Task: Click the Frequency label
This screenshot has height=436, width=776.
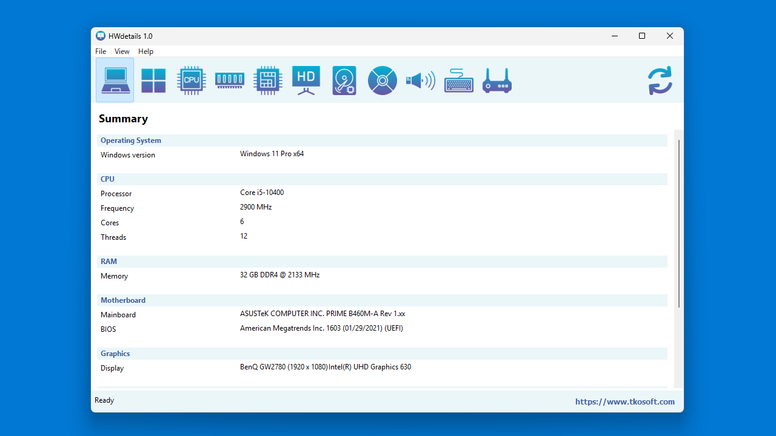Action: pos(118,208)
